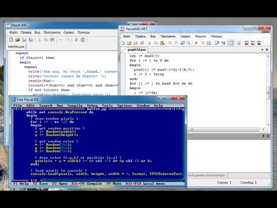Open Правка menu in PascalABC.NET
The width and height of the screenshot is (277, 208).
(x=140, y=36)
